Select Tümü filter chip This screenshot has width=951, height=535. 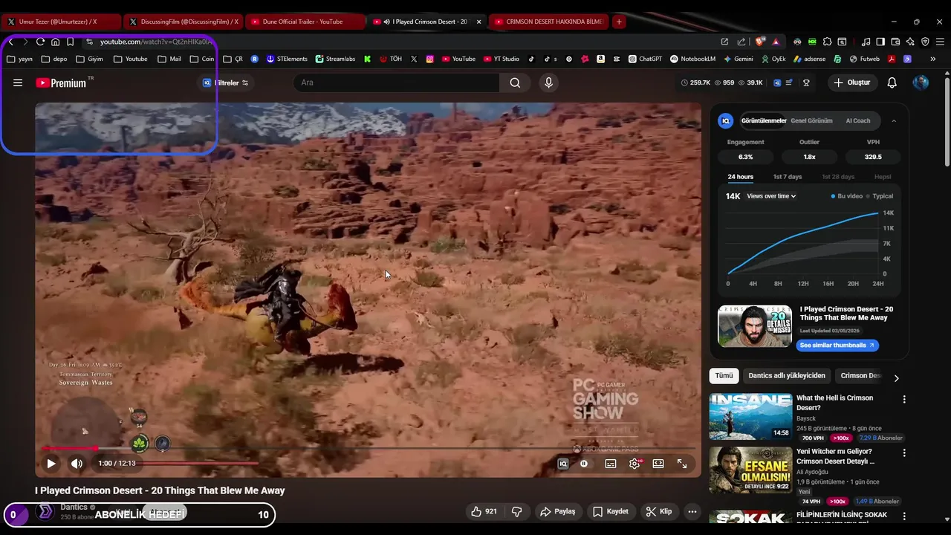724,376
